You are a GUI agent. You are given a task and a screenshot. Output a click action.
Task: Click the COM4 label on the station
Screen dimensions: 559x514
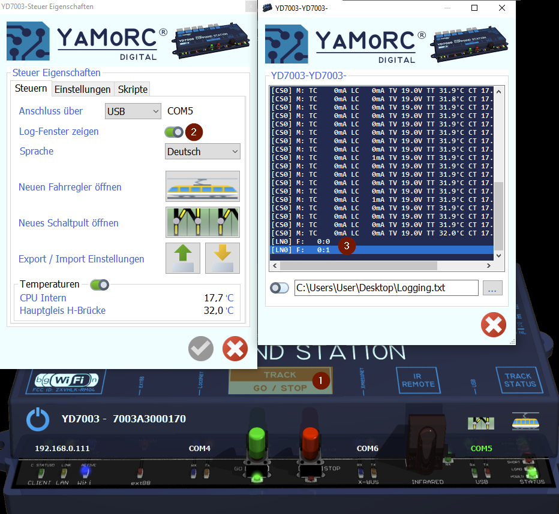pos(199,449)
